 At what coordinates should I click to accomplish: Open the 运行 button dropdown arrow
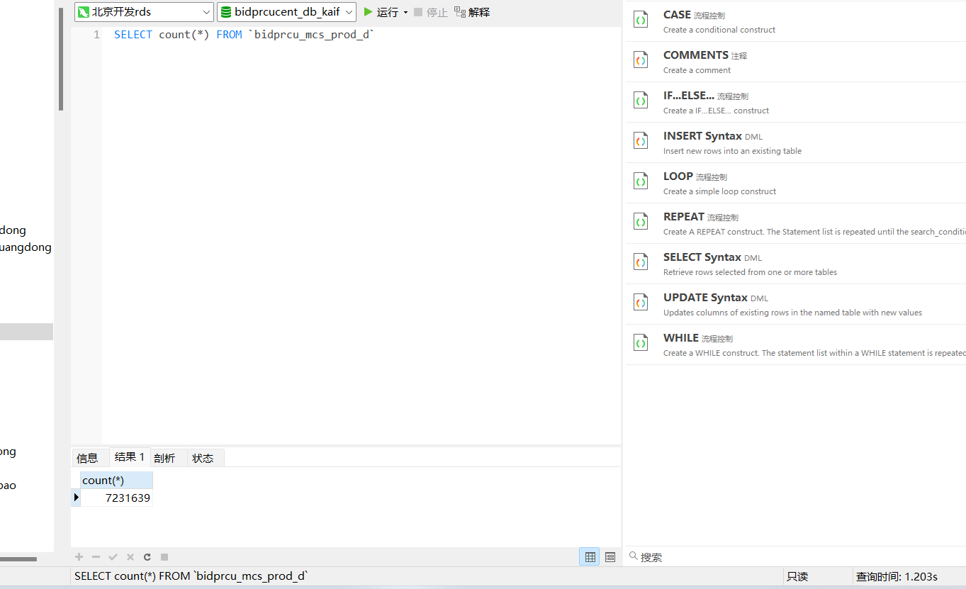coord(405,12)
